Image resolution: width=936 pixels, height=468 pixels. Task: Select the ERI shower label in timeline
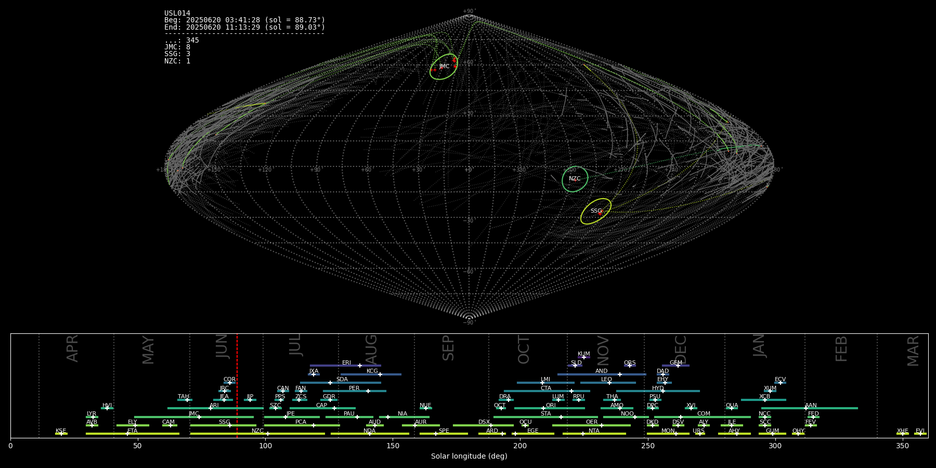[347, 363]
